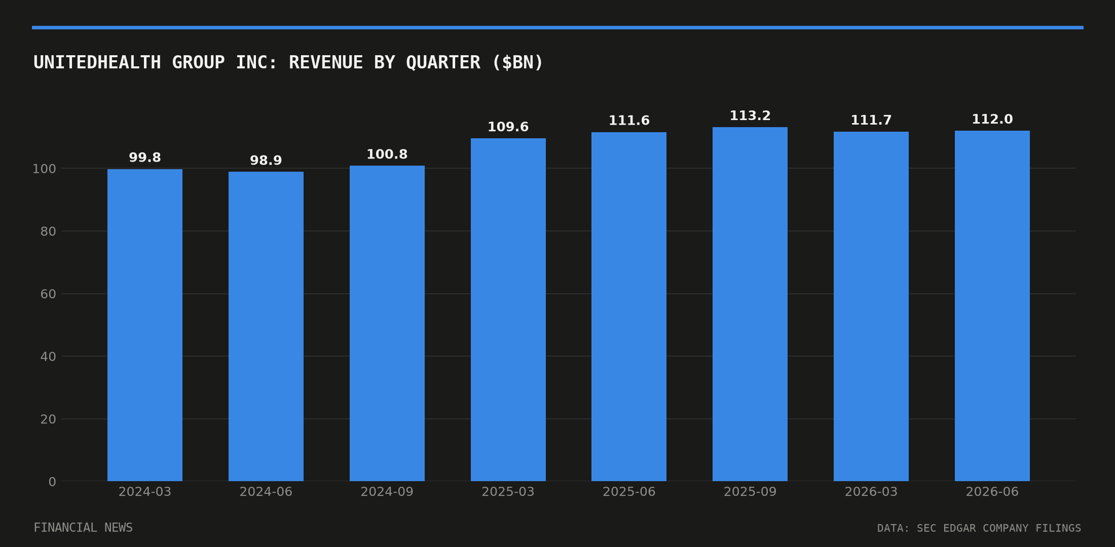
Task: Click the 111.6 value label
Action: pyautogui.click(x=629, y=121)
